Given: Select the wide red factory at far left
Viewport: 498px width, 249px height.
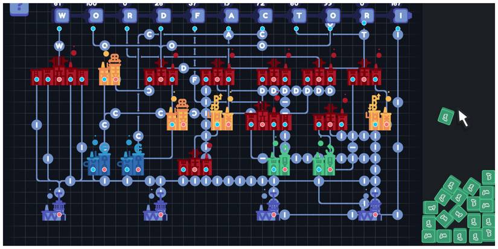Looking at the screenshot, I should [x=59, y=74].
